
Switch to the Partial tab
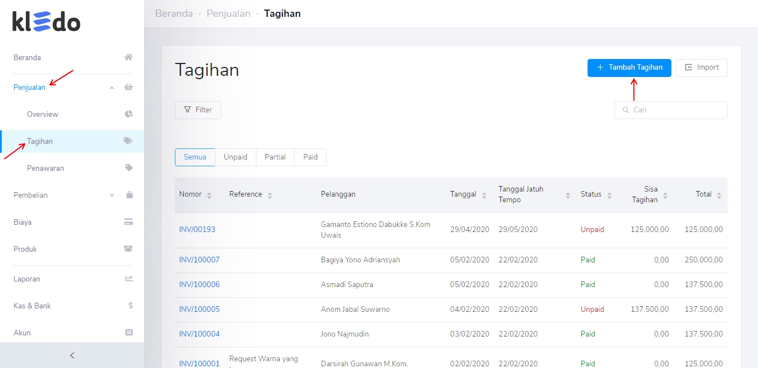(x=275, y=157)
